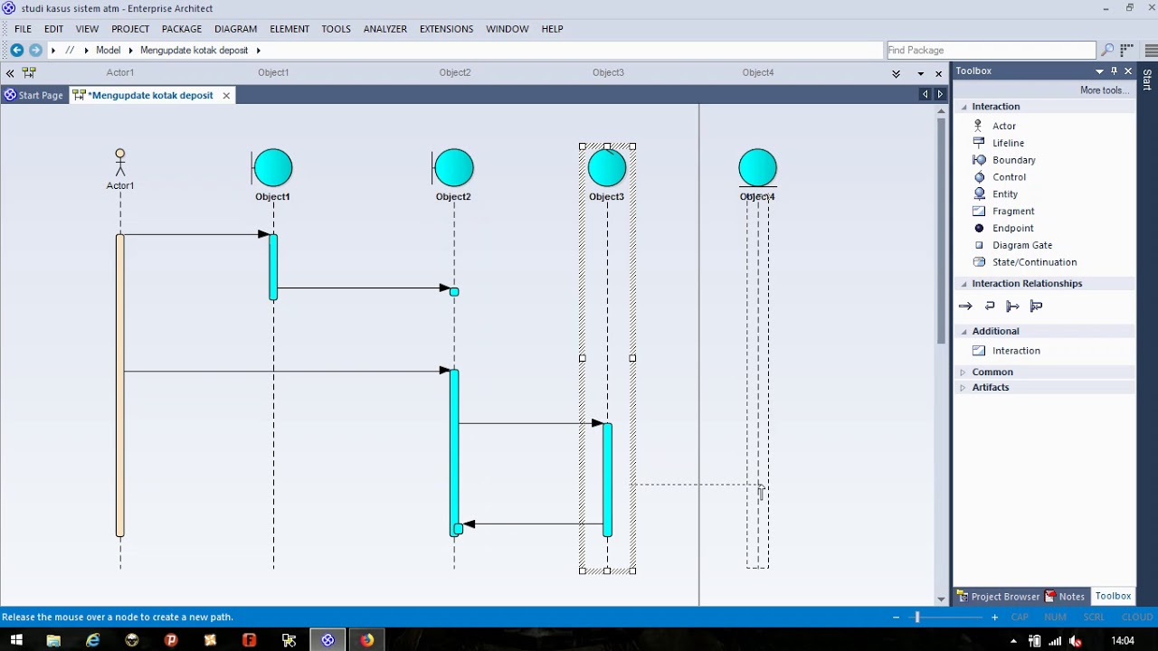The width and height of the screenshot is (1158, 651).
Task: Click More tools... in the Toolbox
Action: click(x=1103, y=90)
